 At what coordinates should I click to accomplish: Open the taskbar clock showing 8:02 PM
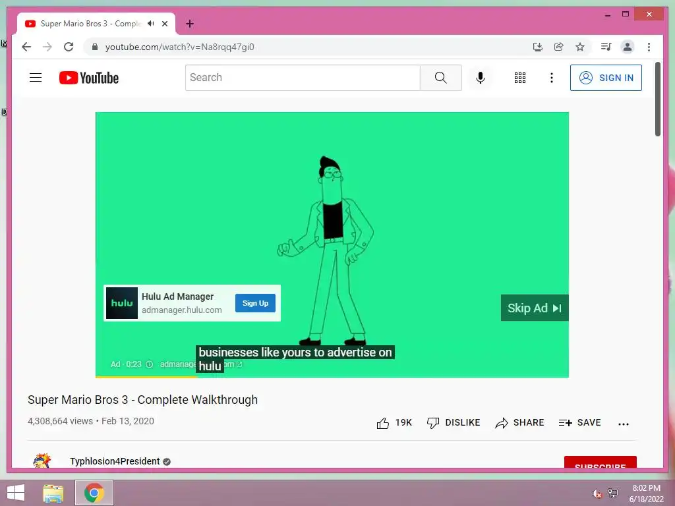(x=646, y=493)
